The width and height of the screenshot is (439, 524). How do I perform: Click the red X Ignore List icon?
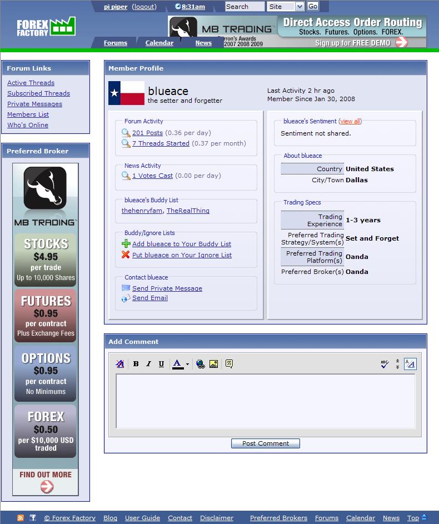coord(126,254)
